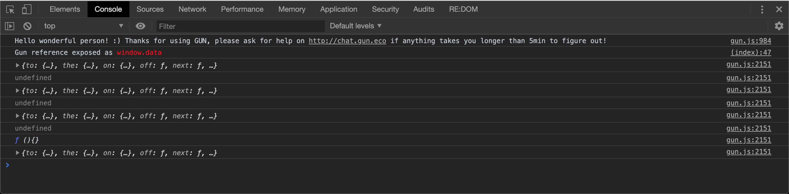
Task: Open source link gun.js:984
Action: tap(751, 41)
